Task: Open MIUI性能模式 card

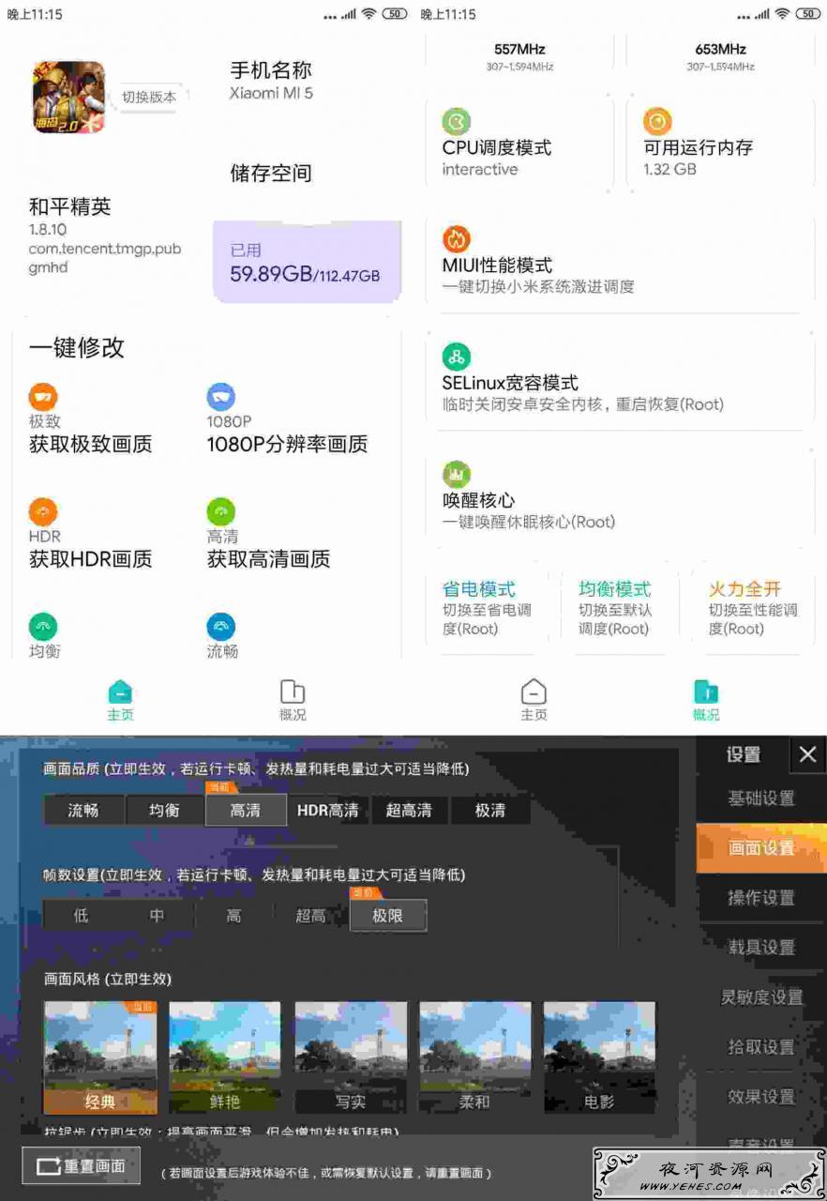Action: [620, 262]
